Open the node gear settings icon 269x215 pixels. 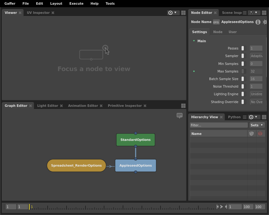(x=265, y=22)
